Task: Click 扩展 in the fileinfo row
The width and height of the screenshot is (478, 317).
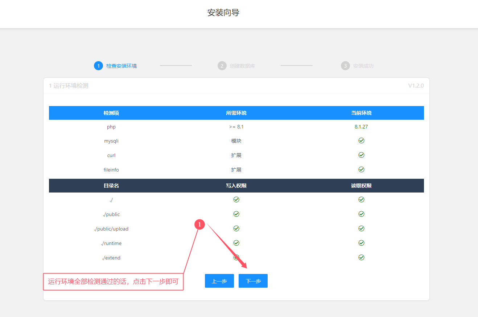Action: point(236,170)
